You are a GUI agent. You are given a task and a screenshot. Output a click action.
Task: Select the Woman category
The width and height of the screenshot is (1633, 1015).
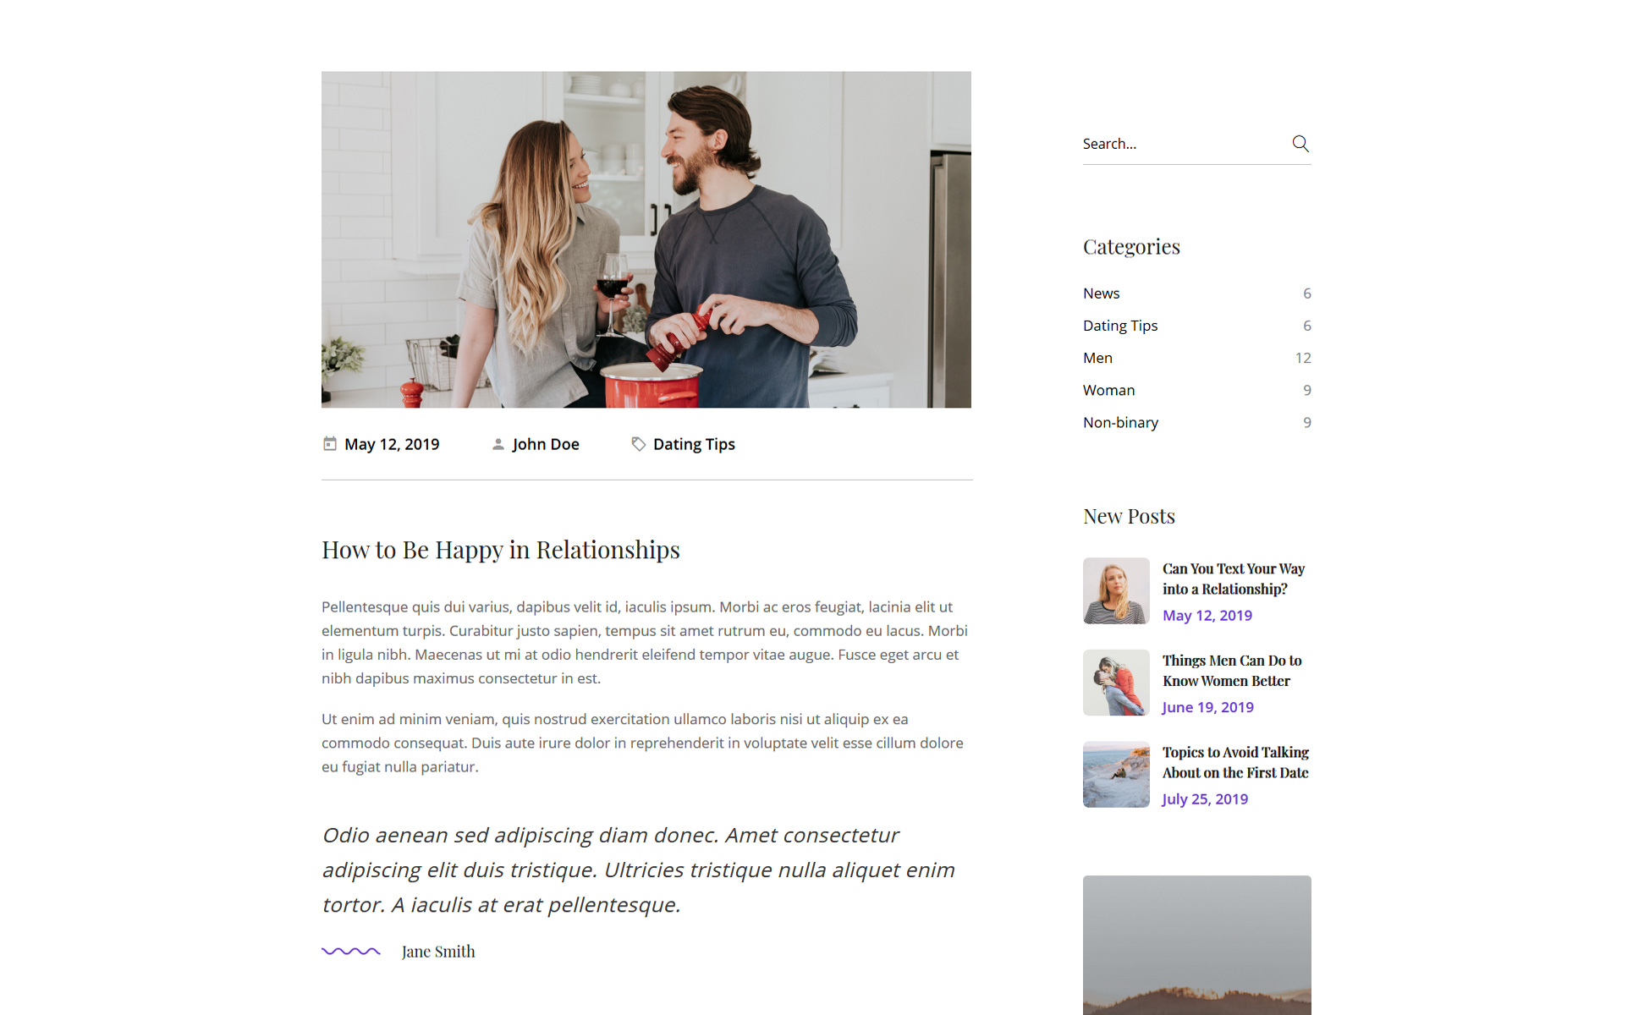(1108, 390)
